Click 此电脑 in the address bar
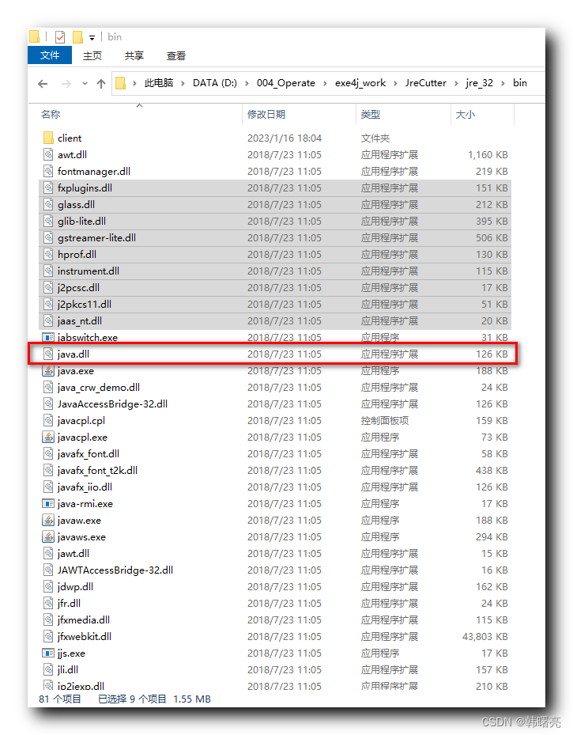This screenshot has width=573, height=735. 159,83
